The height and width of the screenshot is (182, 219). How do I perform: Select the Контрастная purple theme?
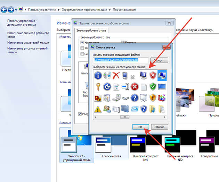click(209, 144)
